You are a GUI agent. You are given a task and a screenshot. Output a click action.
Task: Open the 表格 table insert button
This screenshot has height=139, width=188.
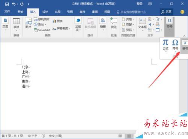point(17,24)
